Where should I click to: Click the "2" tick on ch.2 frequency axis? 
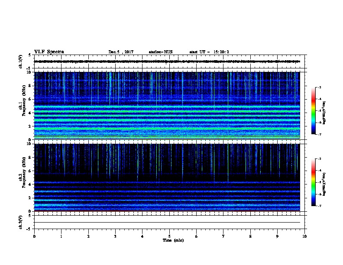pos(30,198)
